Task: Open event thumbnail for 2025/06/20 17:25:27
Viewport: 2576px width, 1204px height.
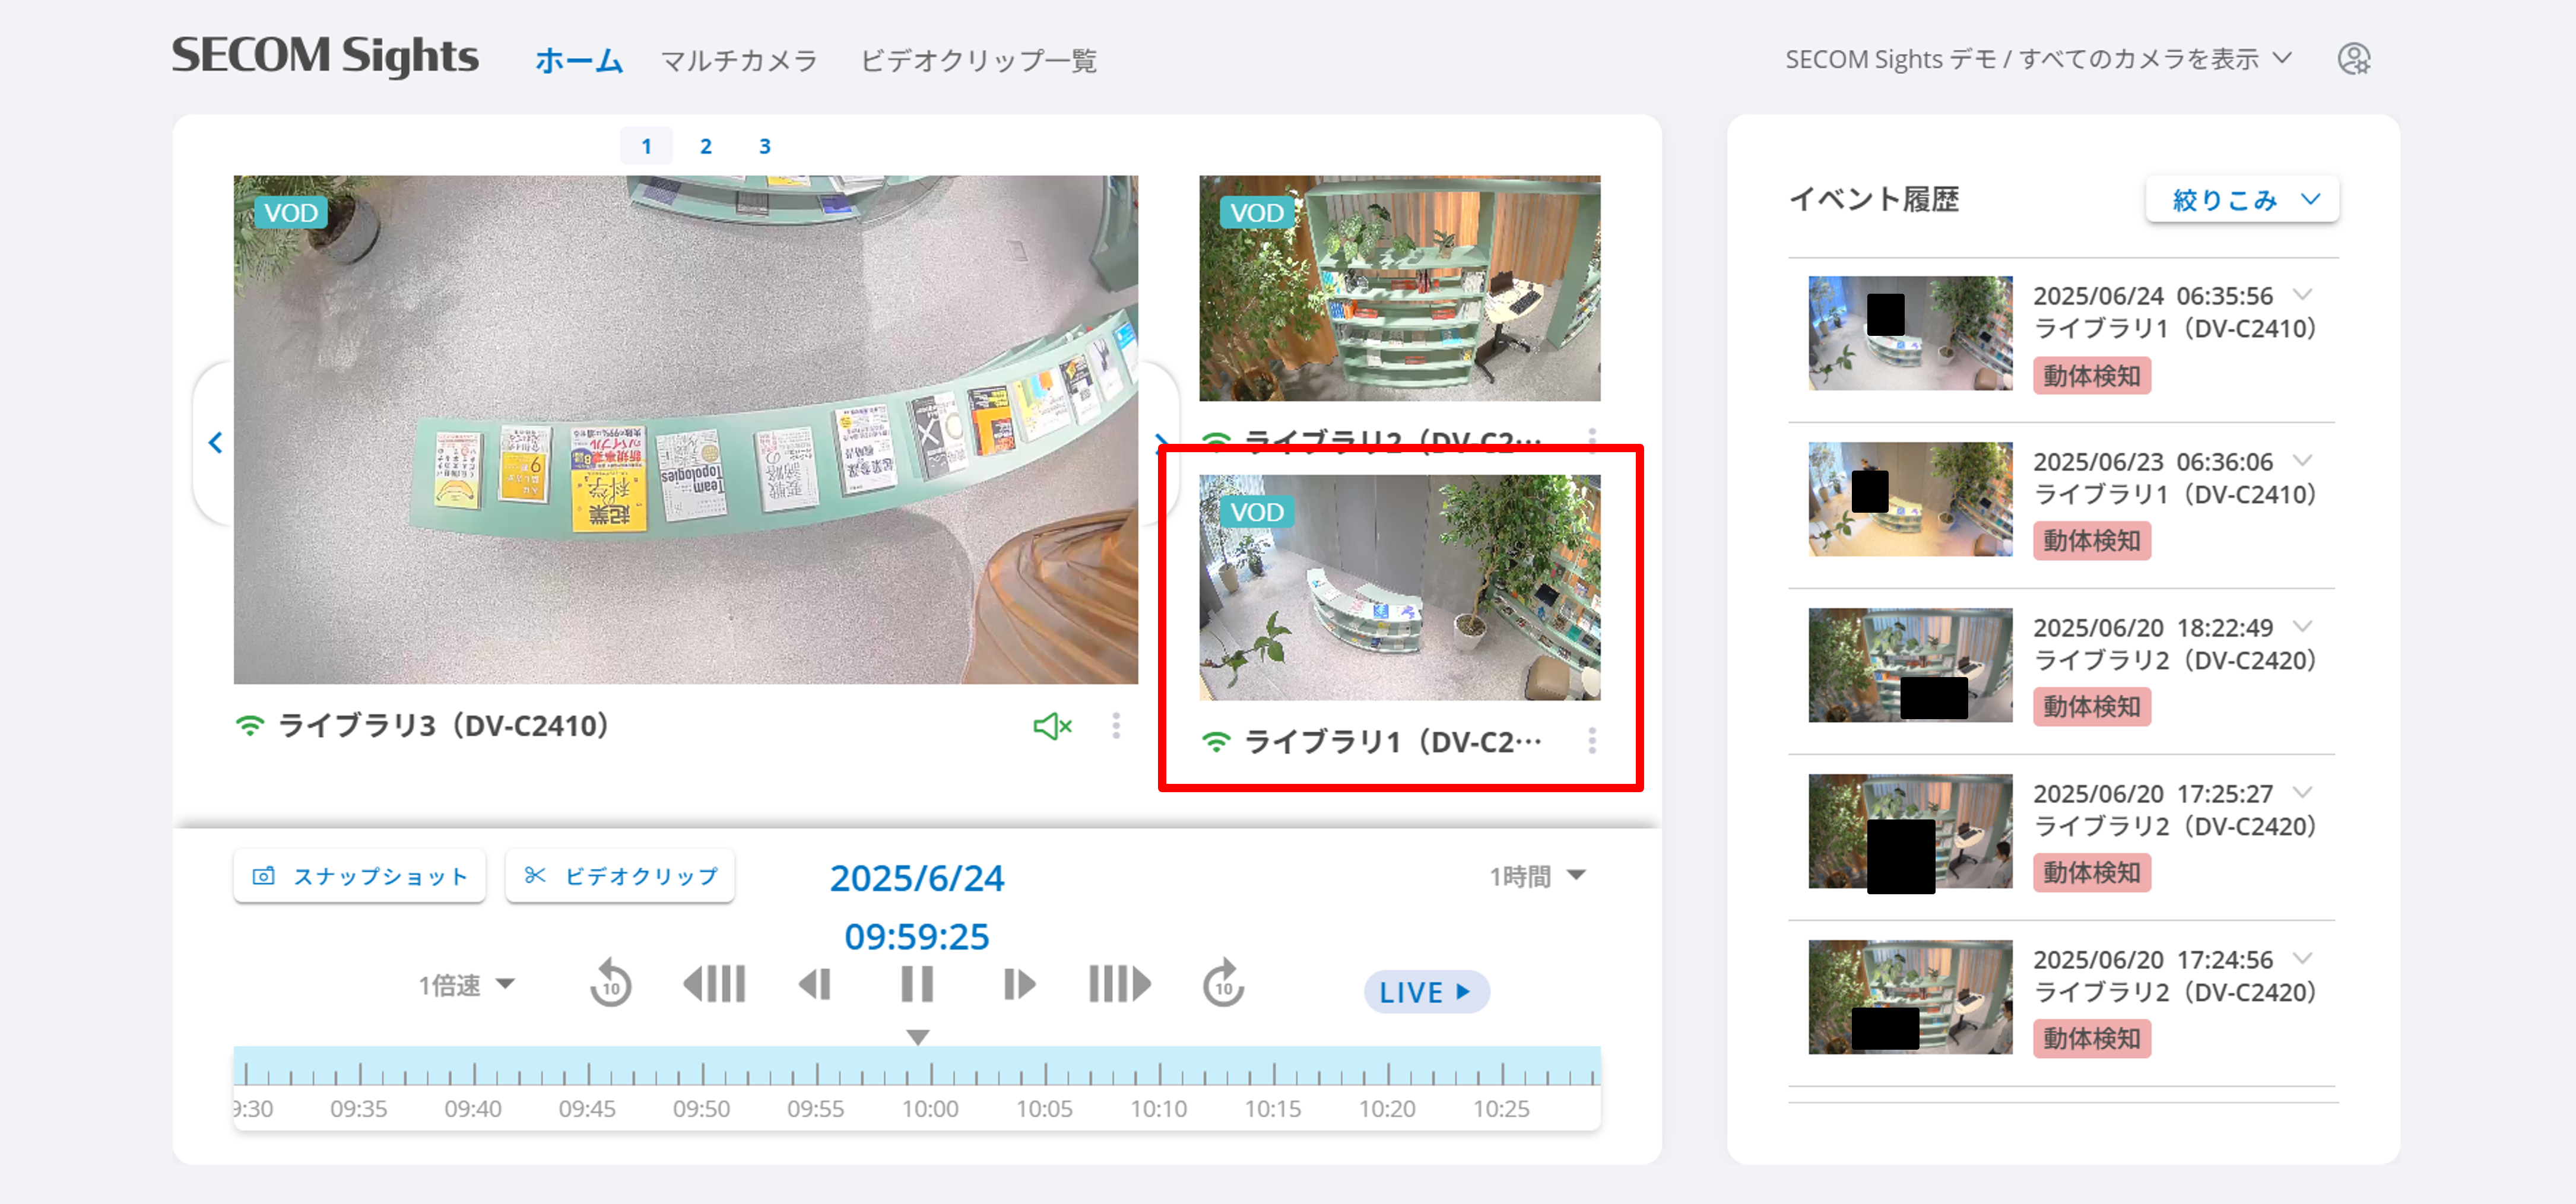Action: tap(1909, 831)
